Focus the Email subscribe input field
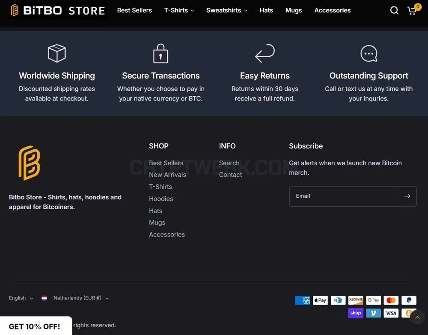The width and height of the screenshot is (428, 335). pyautogui.click(x=343, y=196)
